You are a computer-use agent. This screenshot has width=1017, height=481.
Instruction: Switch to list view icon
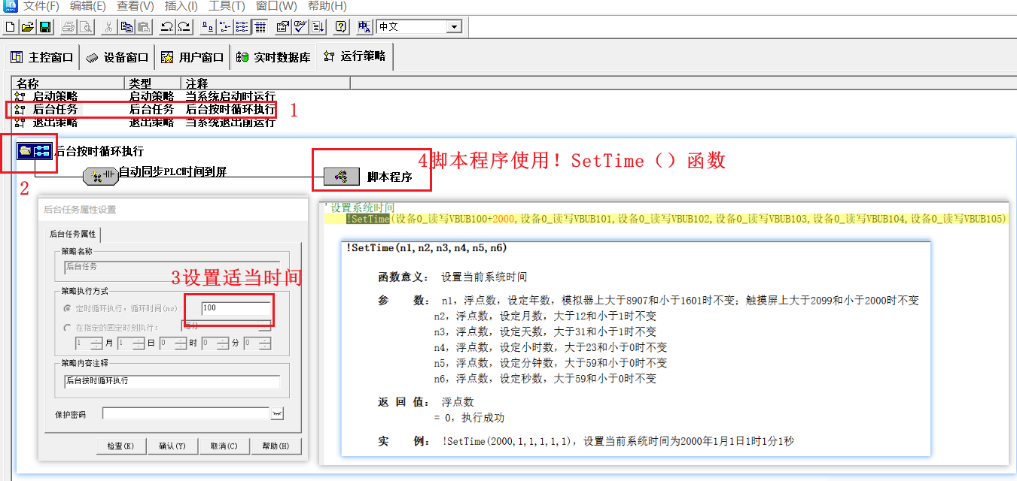242,27
